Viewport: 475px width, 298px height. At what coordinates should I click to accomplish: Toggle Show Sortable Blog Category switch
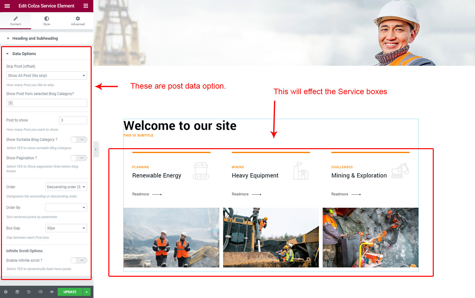coord(79,140)
